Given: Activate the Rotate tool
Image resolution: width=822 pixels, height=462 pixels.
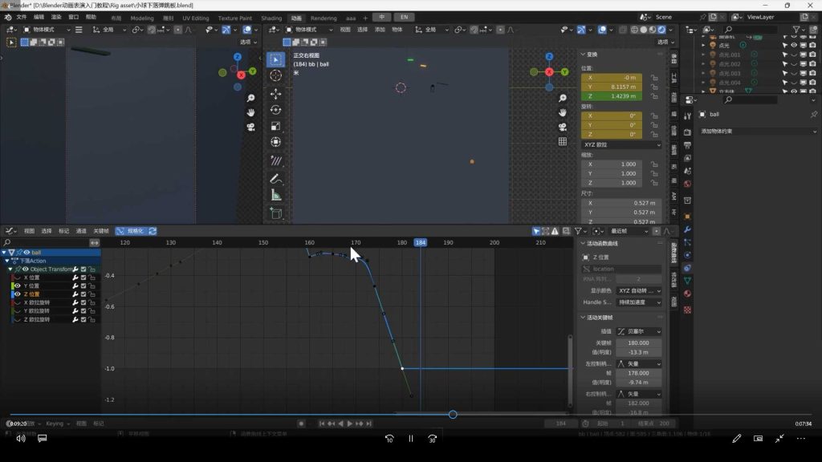Looking at the screenshot, I should [x=275, y=110].
